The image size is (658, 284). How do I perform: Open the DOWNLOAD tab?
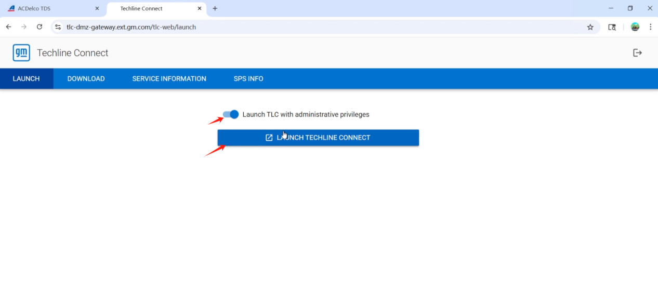(x=86, y=79)
